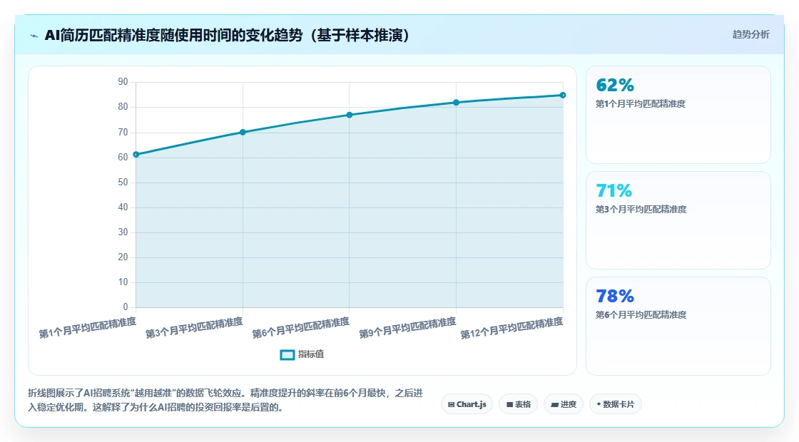Click the x-axis label 第1个月平均匹配精准度
This screenshot has height=442, width=799.
pyautogui.click(x=88, y=327)
